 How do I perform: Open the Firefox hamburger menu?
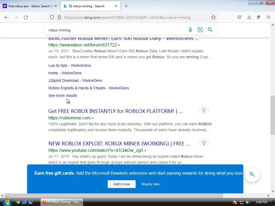click(x=268, y=17)
